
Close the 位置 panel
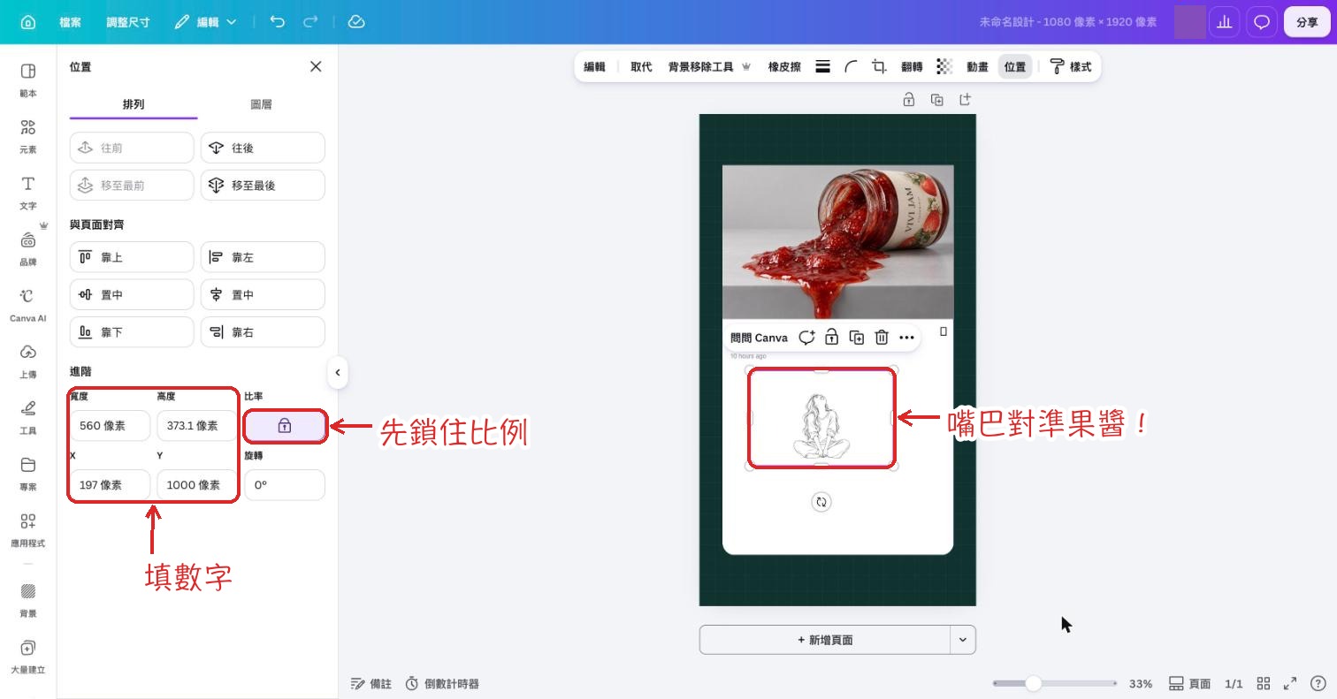[316, 66]
